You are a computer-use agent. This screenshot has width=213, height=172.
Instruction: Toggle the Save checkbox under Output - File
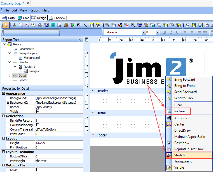tap(38, 170)
